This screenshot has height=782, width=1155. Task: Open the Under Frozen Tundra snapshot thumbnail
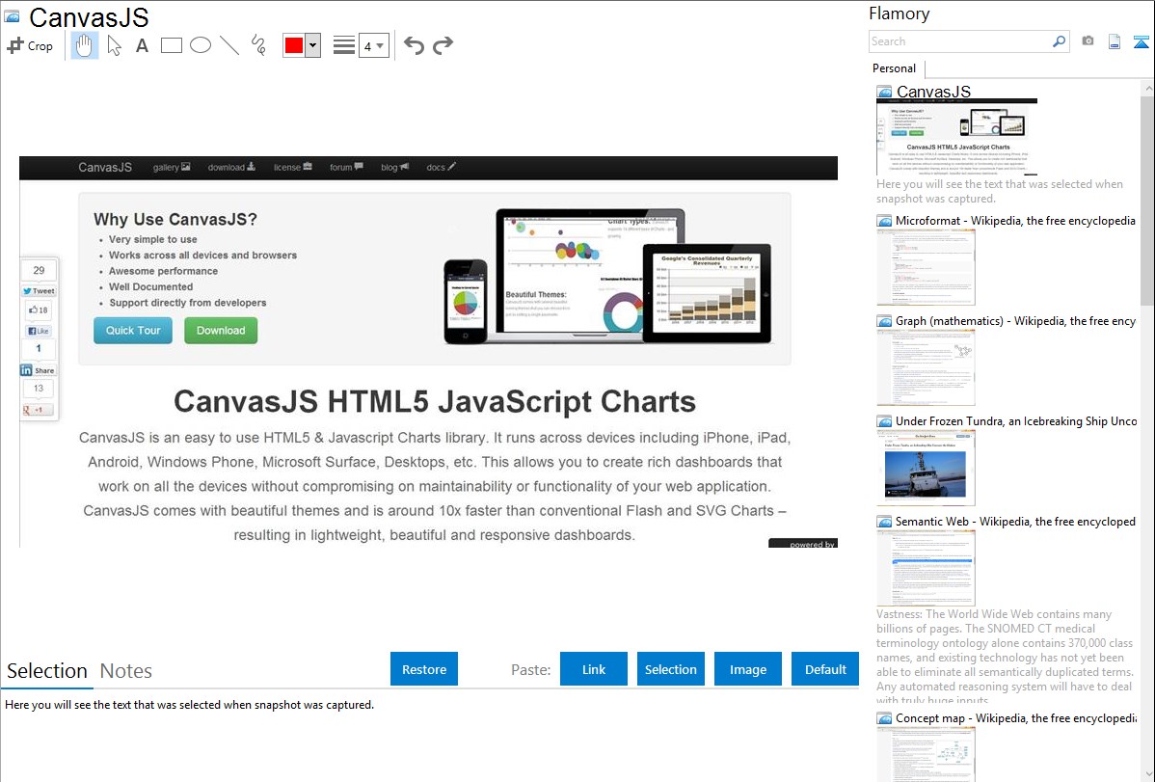pos(926,468)
